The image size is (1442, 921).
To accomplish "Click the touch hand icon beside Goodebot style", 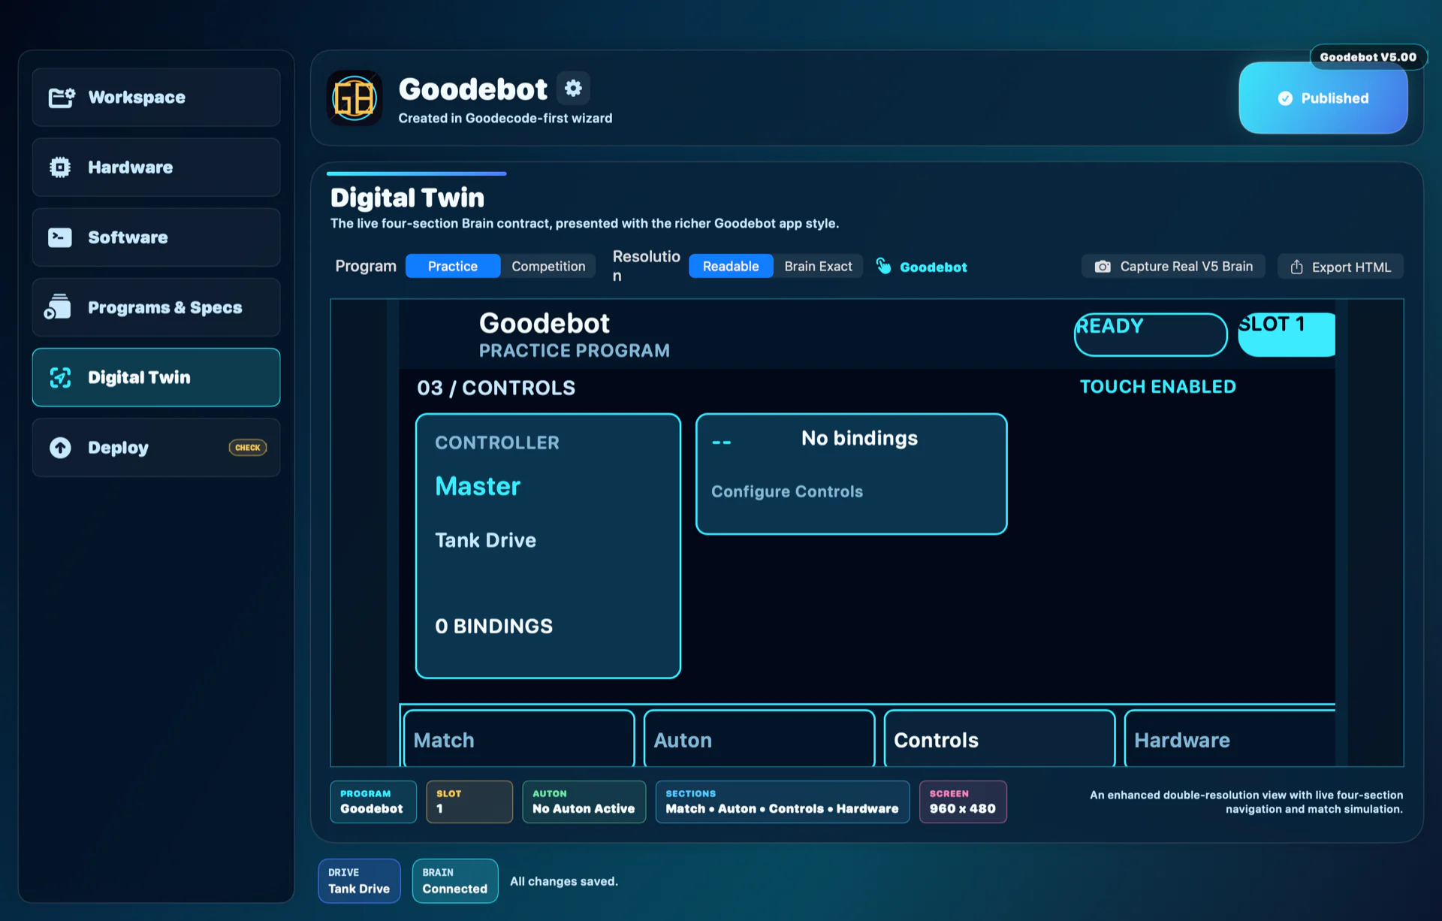I will [x=884, y=267].
